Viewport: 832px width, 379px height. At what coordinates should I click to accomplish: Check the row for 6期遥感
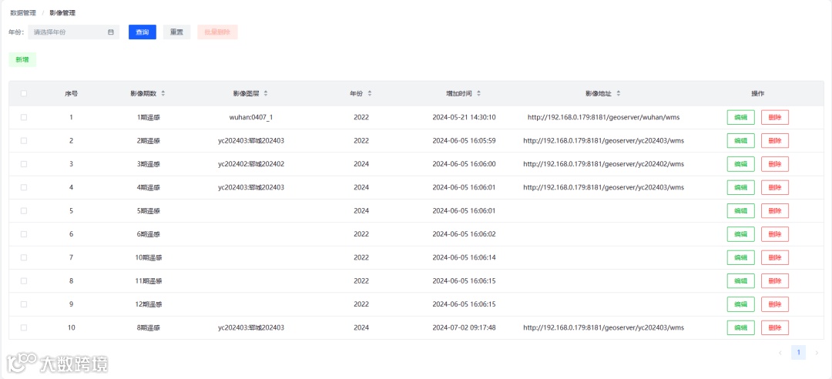coord(24,234)
